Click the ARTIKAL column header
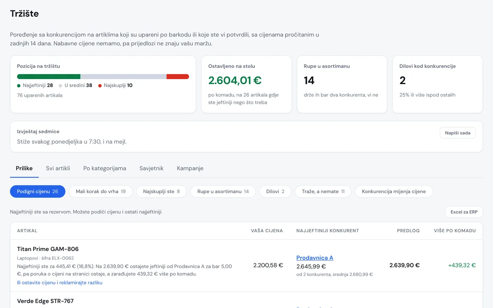 [x=27, y=231]
